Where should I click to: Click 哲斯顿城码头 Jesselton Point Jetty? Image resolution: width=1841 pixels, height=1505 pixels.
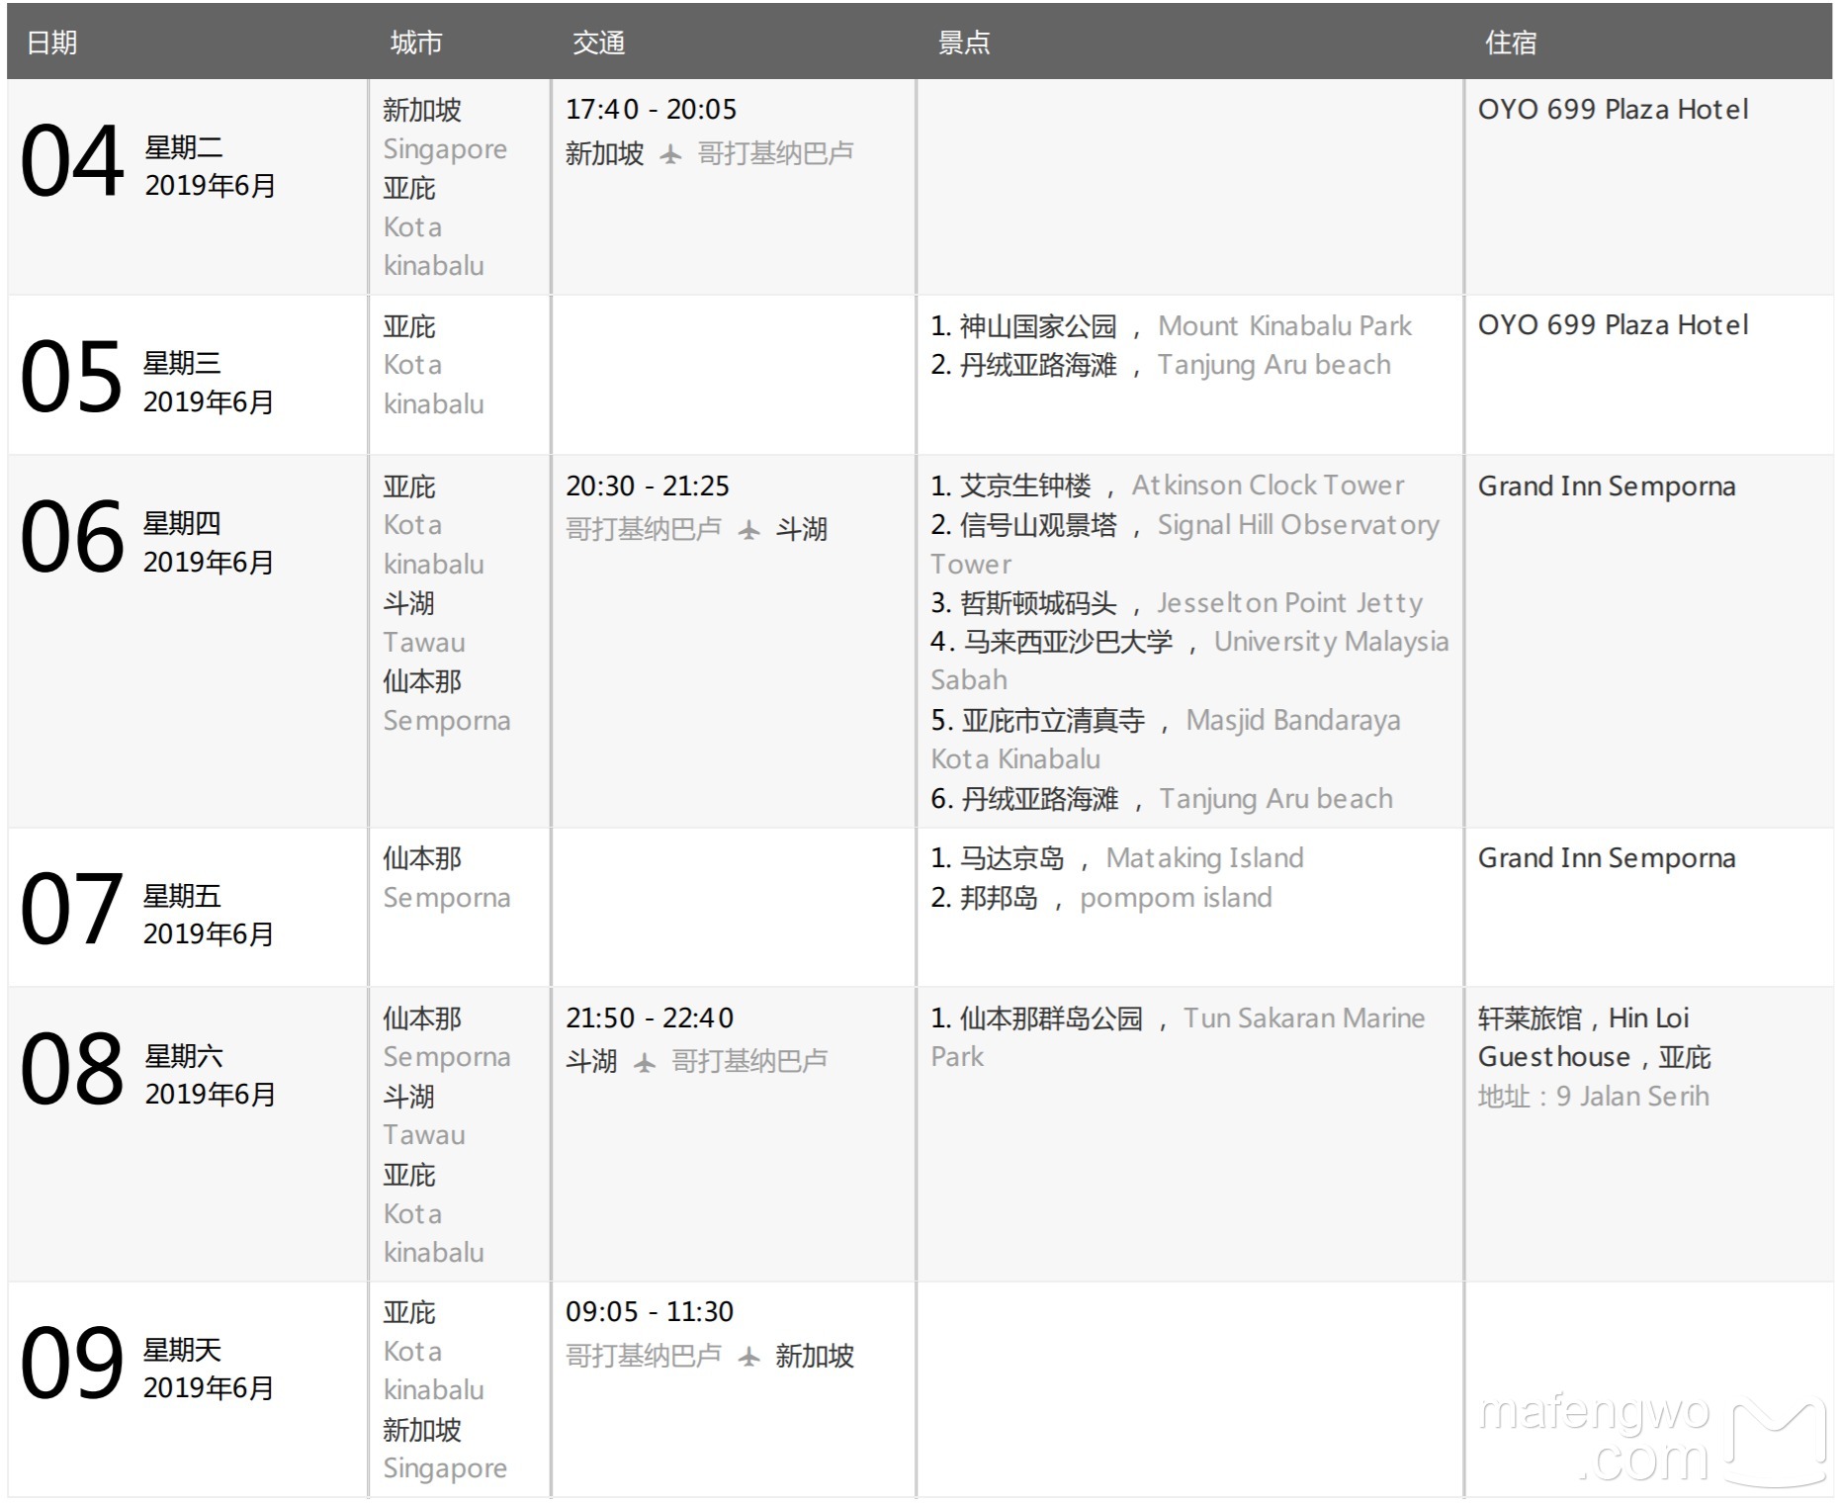[x=1178, y=603]
